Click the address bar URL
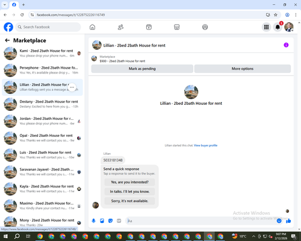This screenshot has width=301, height=241. click(x=70, y=15)
